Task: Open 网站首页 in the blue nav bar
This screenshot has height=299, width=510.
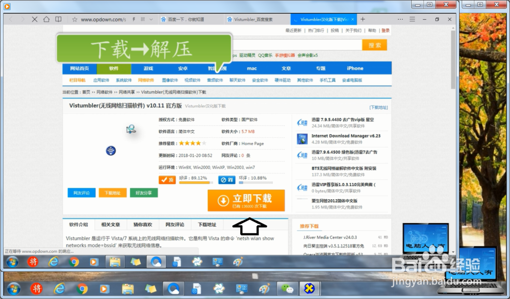Action: click(x=80, y=68)
